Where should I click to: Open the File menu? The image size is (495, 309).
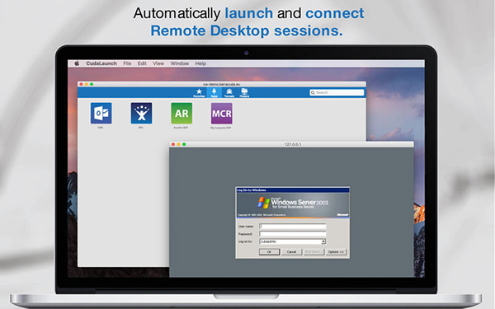coord(127,63)
